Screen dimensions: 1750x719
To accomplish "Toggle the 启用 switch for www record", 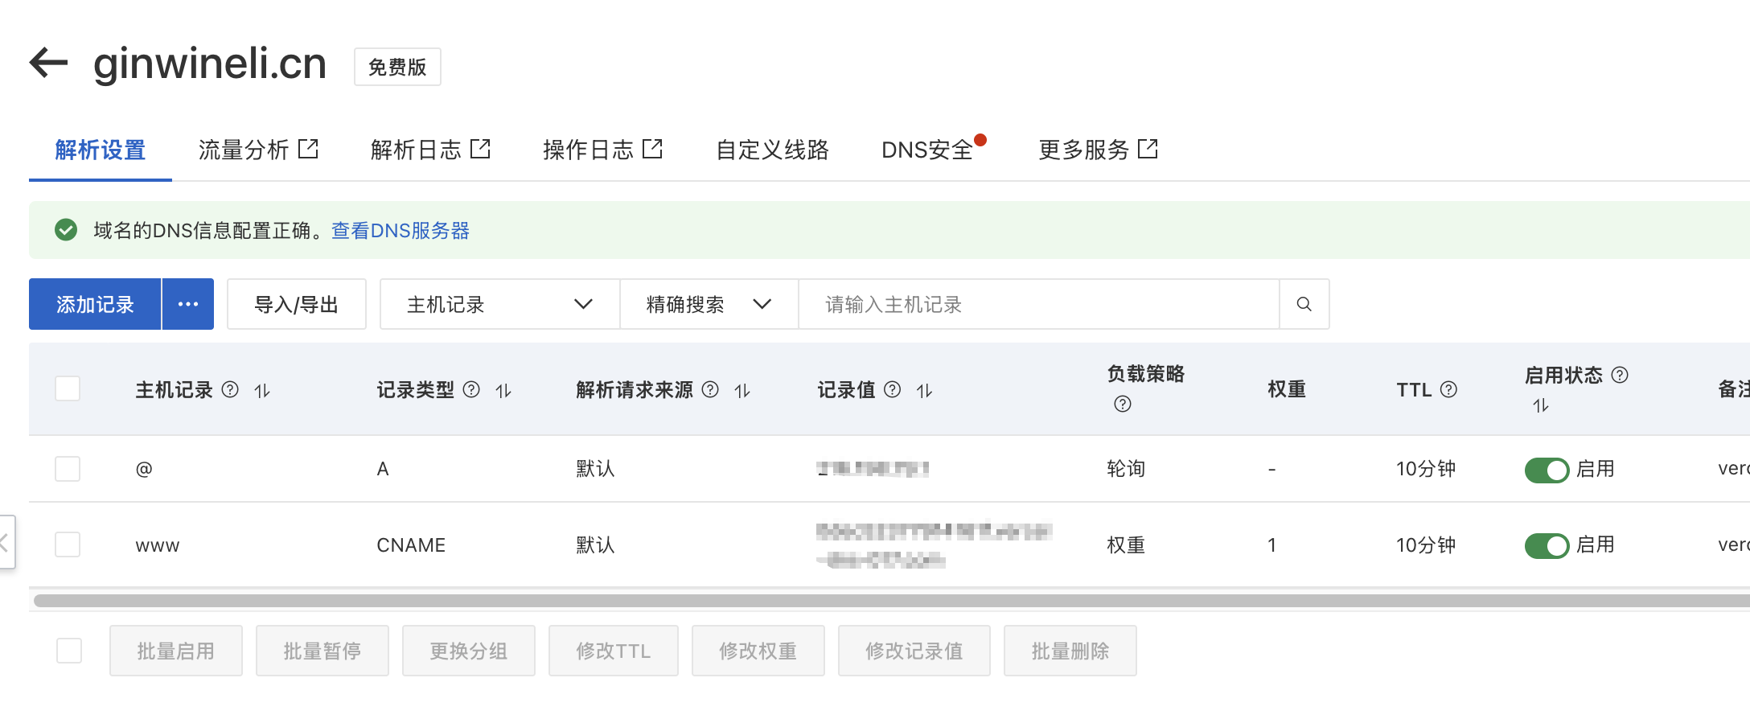I will [1546, 545].
